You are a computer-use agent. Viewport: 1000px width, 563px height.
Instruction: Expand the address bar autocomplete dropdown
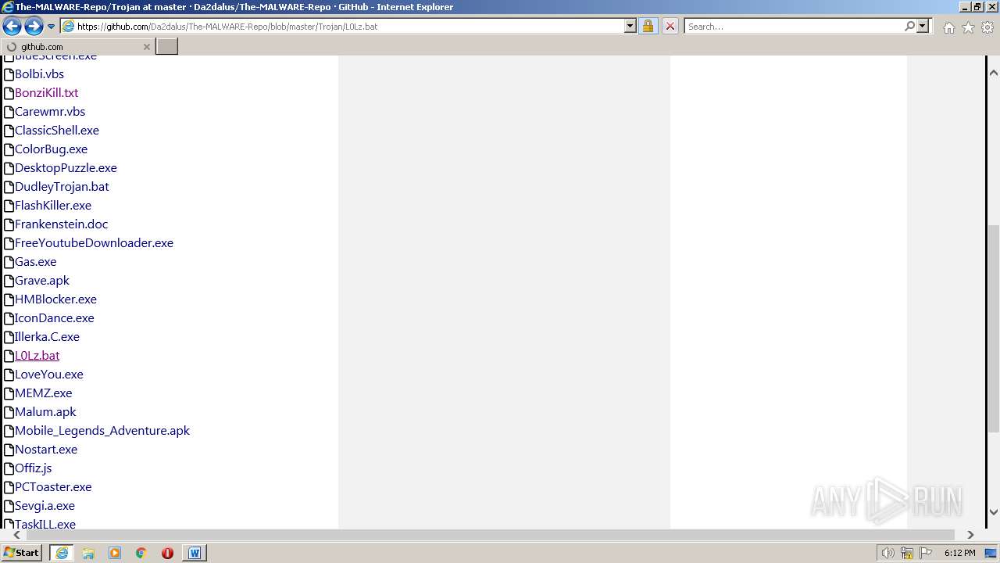coord(630,26)
